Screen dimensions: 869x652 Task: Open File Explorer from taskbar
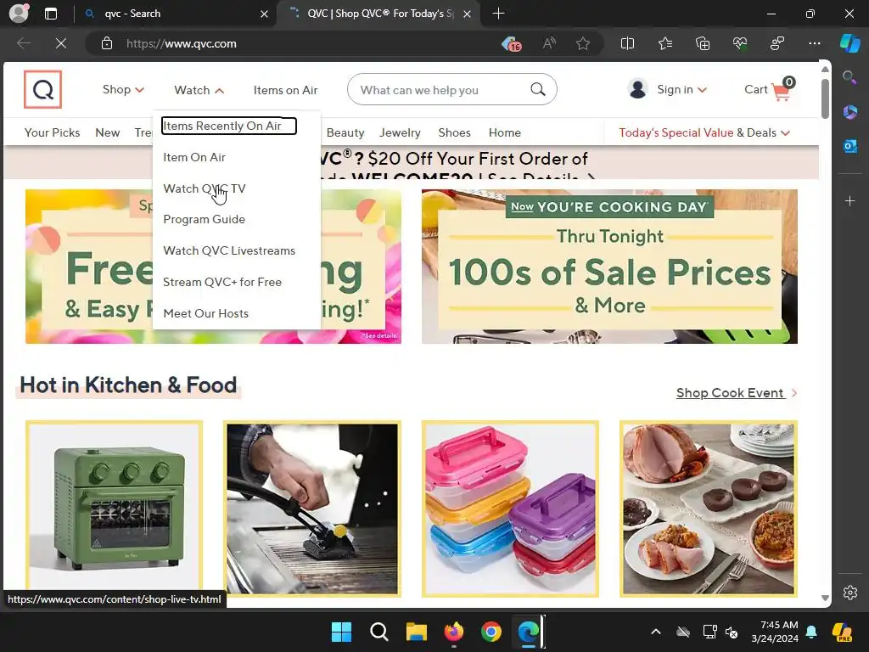416,631
